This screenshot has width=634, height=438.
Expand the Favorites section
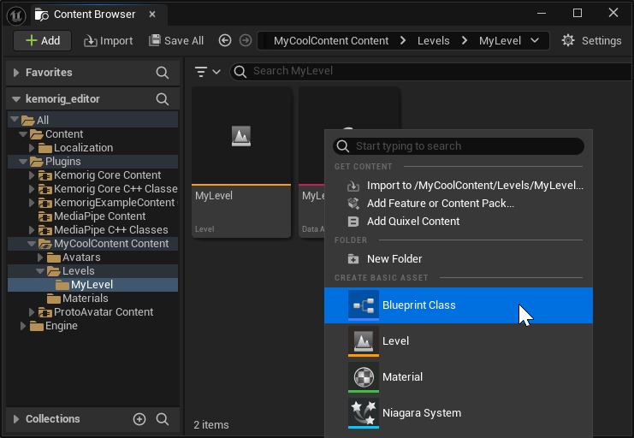(x=16, y=73)
